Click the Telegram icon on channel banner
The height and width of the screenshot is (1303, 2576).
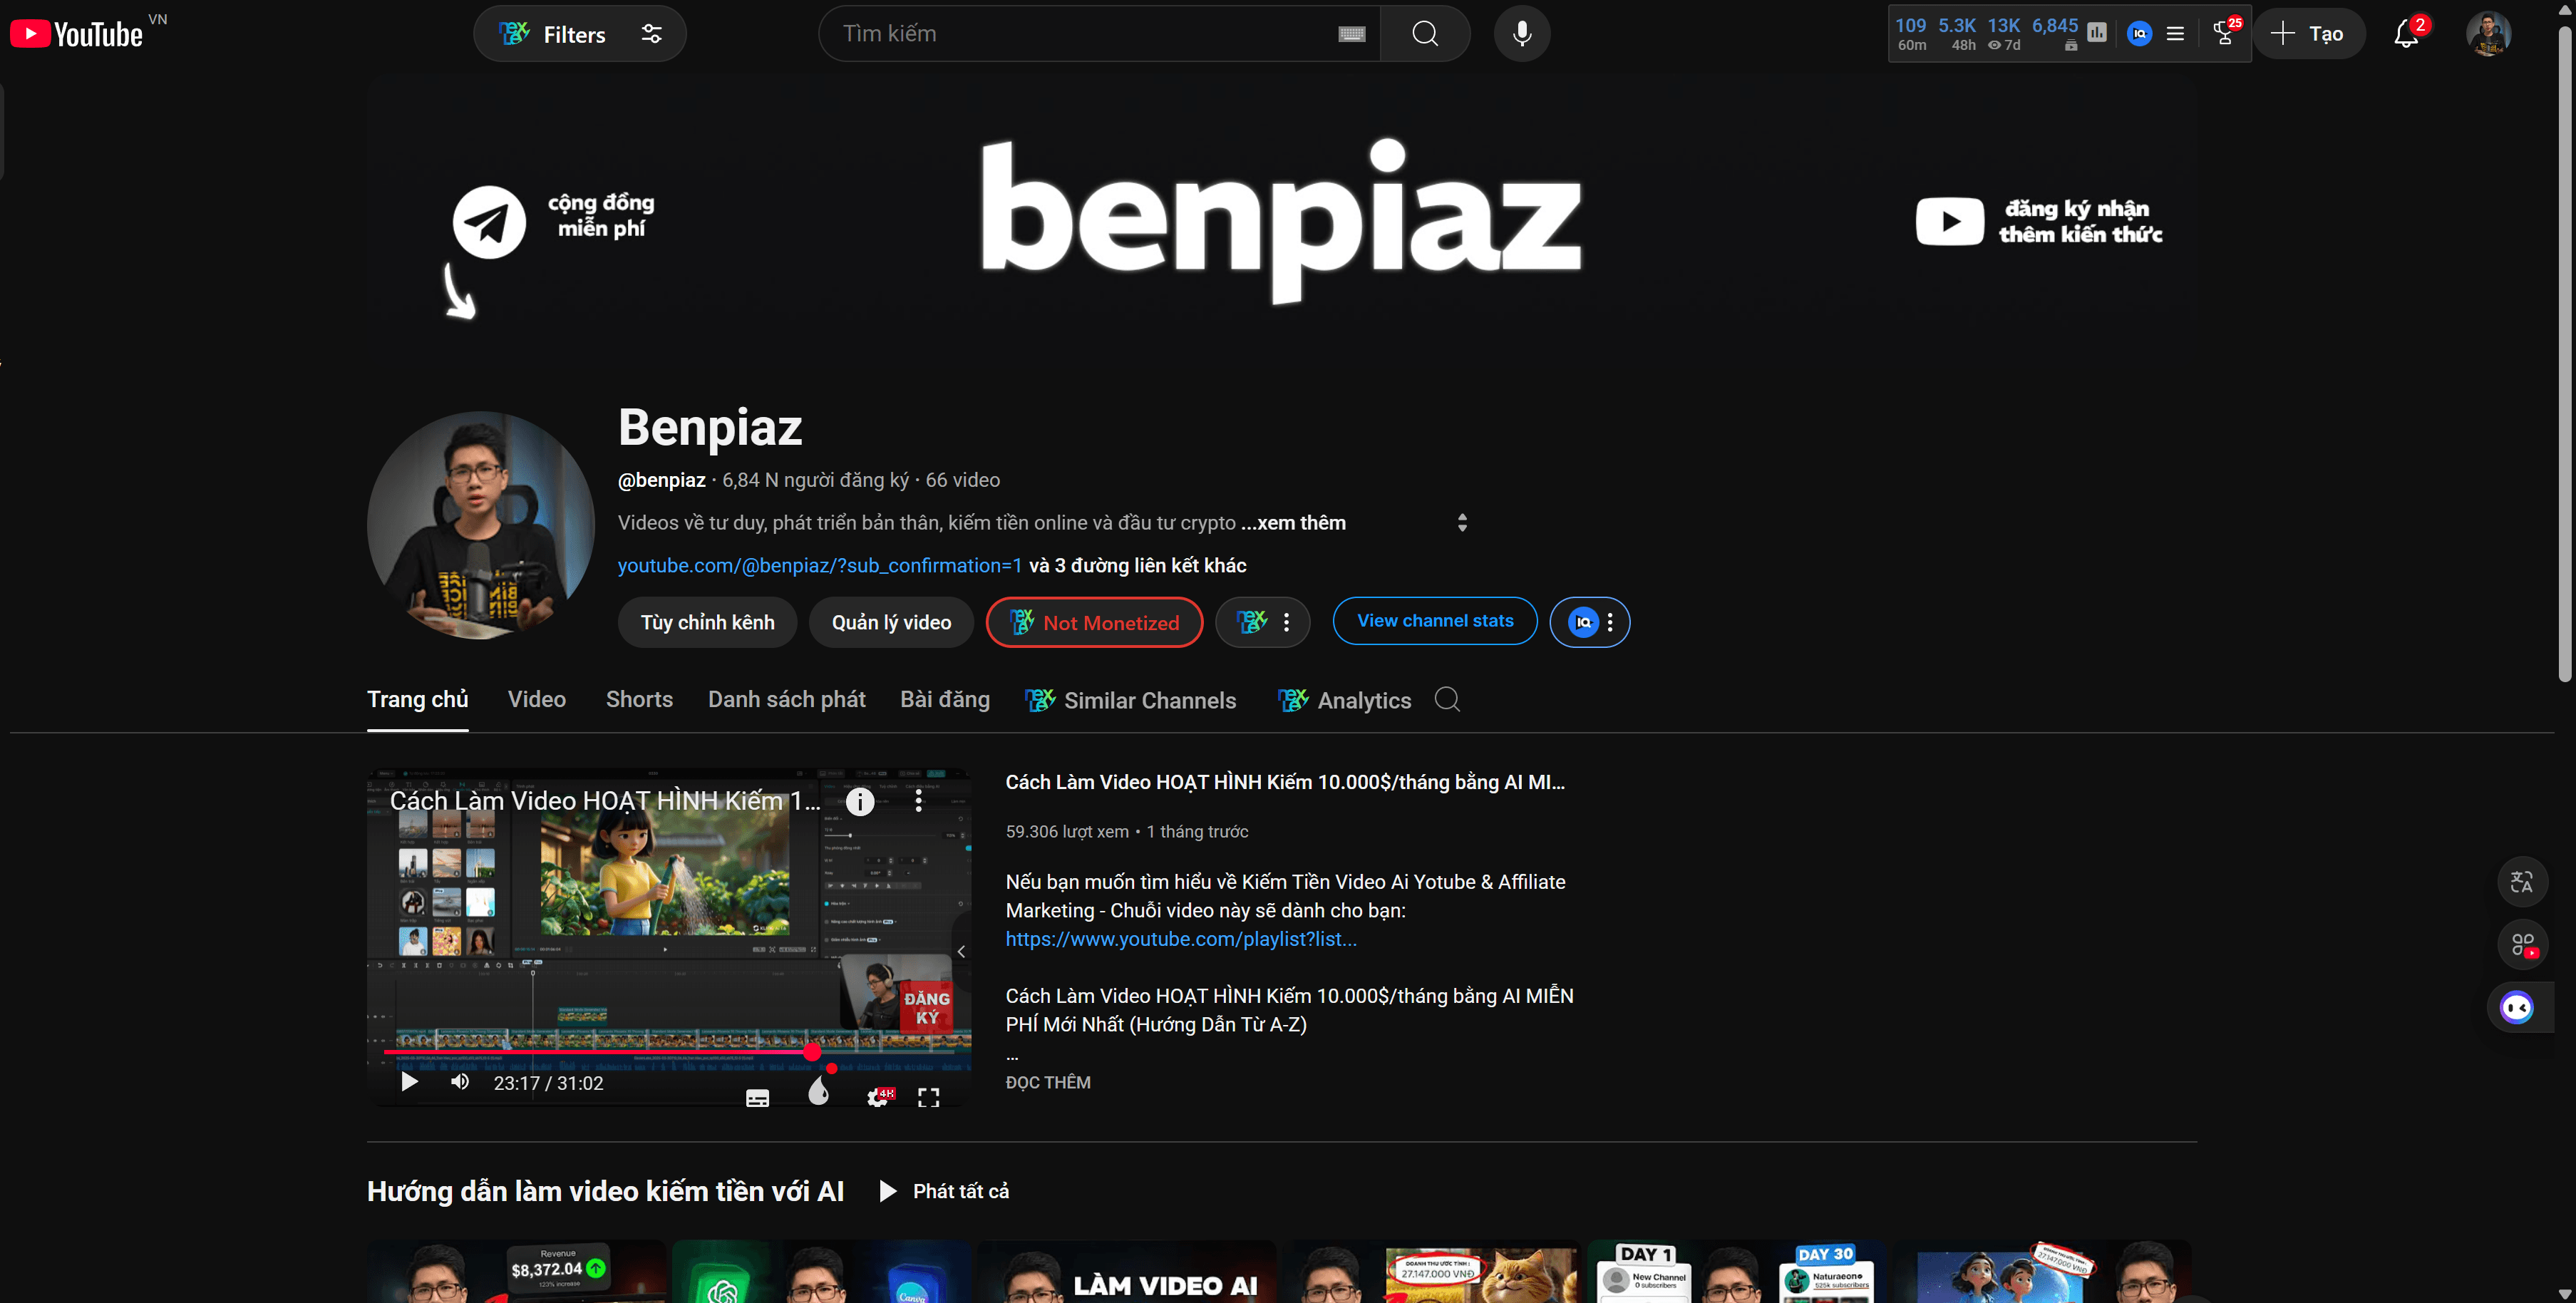pos(489,222)
